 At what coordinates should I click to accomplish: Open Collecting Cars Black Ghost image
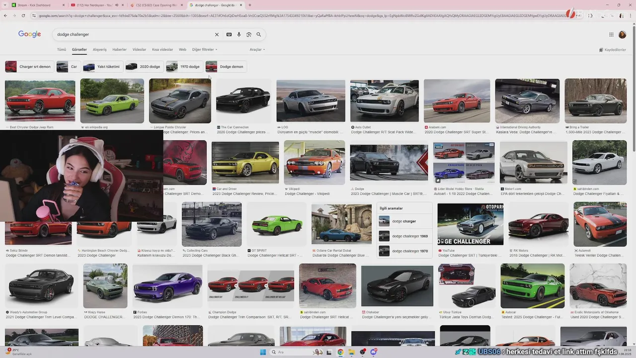[x=212, y=224]
